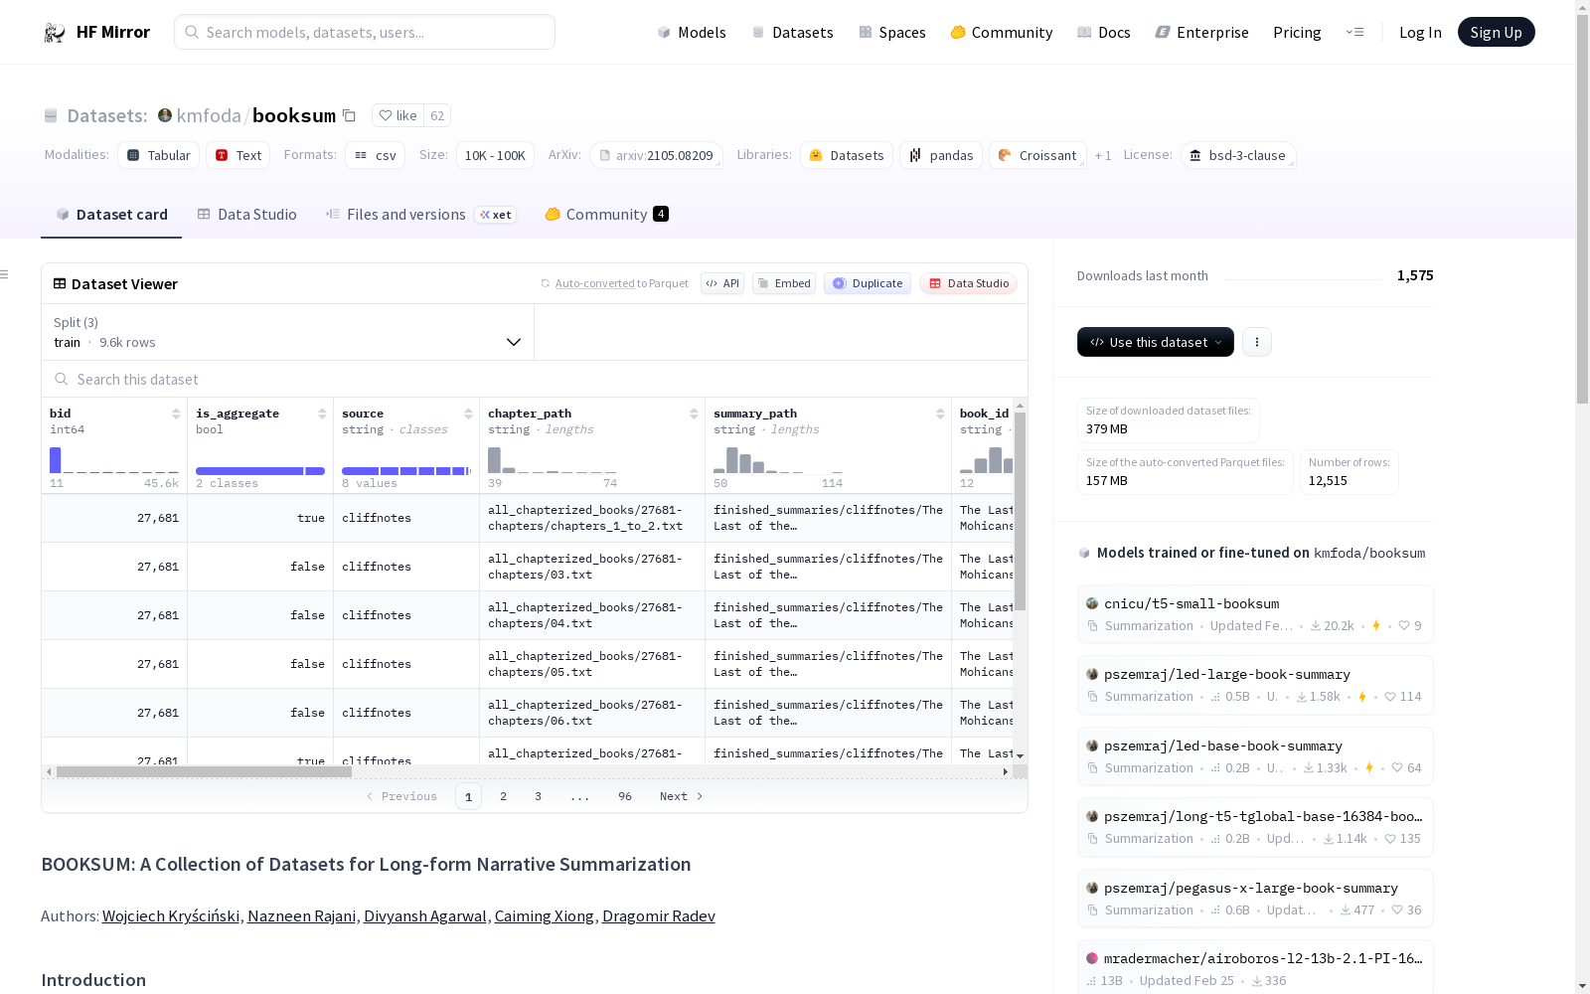This screenshot has height=994, width=1590.
Task: Open Docs in the top navigation
Action: [1103, 32]
